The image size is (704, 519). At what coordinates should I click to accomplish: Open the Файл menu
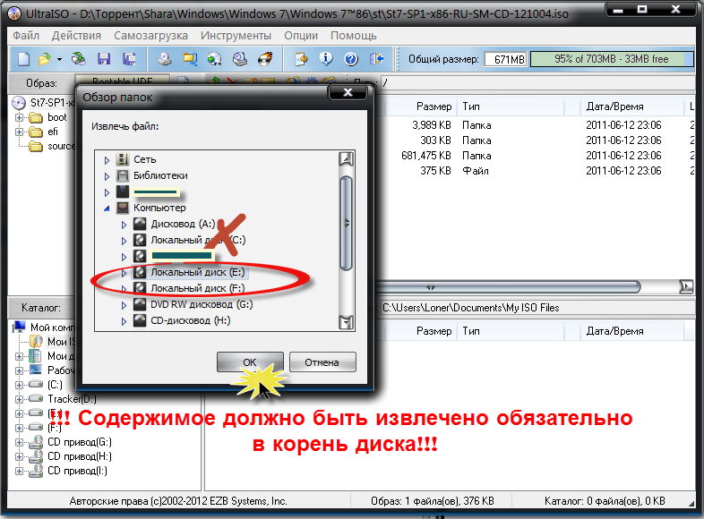tap(26, 36)
